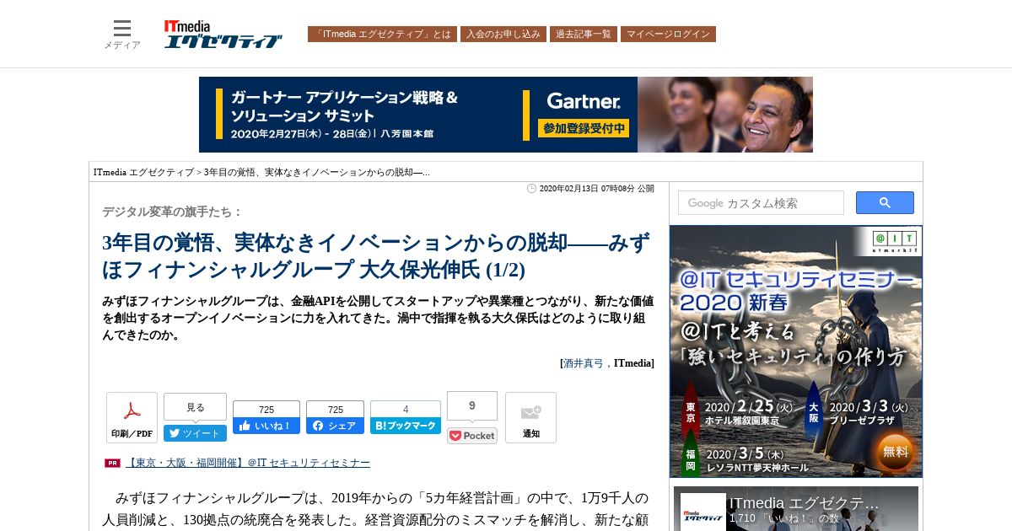Click the Pocket count bubble showing 9

click(x=472, y=405)
